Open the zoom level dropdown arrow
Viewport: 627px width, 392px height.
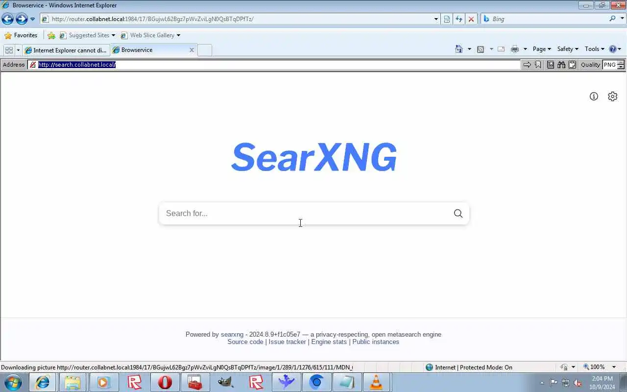(x=614, y=367)
